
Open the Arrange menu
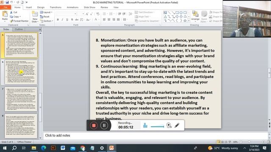[195, 16]
